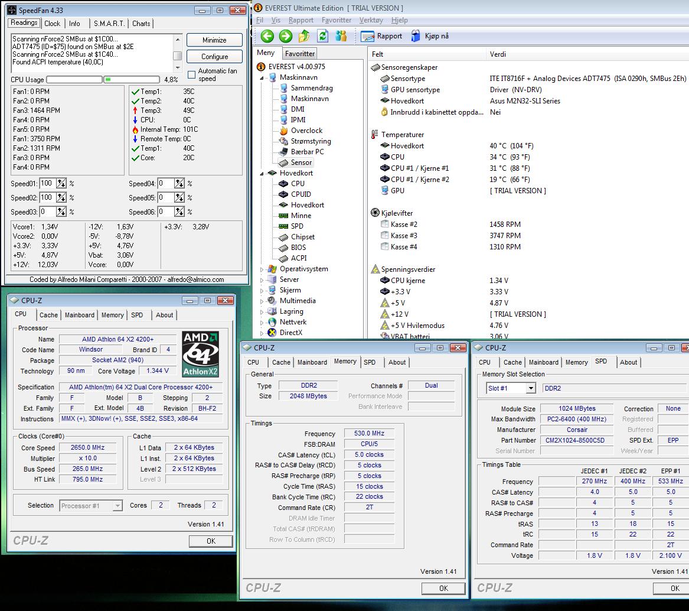The width and height of the screenshot is (689, 611).
Task: Click EVEREST up-level arrow icon
Action: pos(304,36)
